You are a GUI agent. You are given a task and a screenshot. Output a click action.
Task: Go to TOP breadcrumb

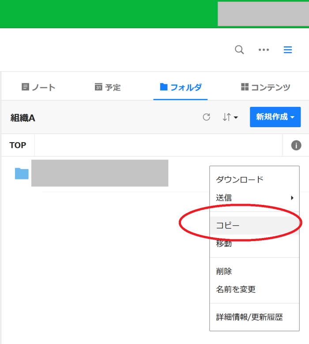click(x=18, y=145)
